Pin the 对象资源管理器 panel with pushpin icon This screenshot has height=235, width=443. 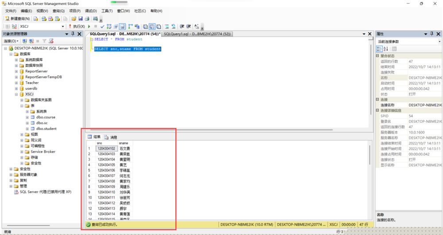point(73,34)
